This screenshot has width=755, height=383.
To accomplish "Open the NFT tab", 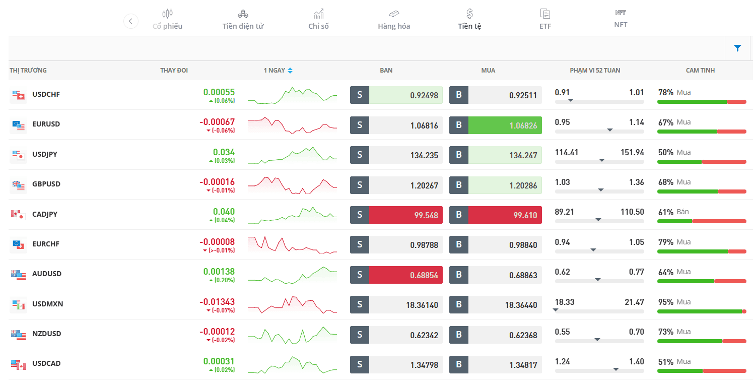I will 621,20.
